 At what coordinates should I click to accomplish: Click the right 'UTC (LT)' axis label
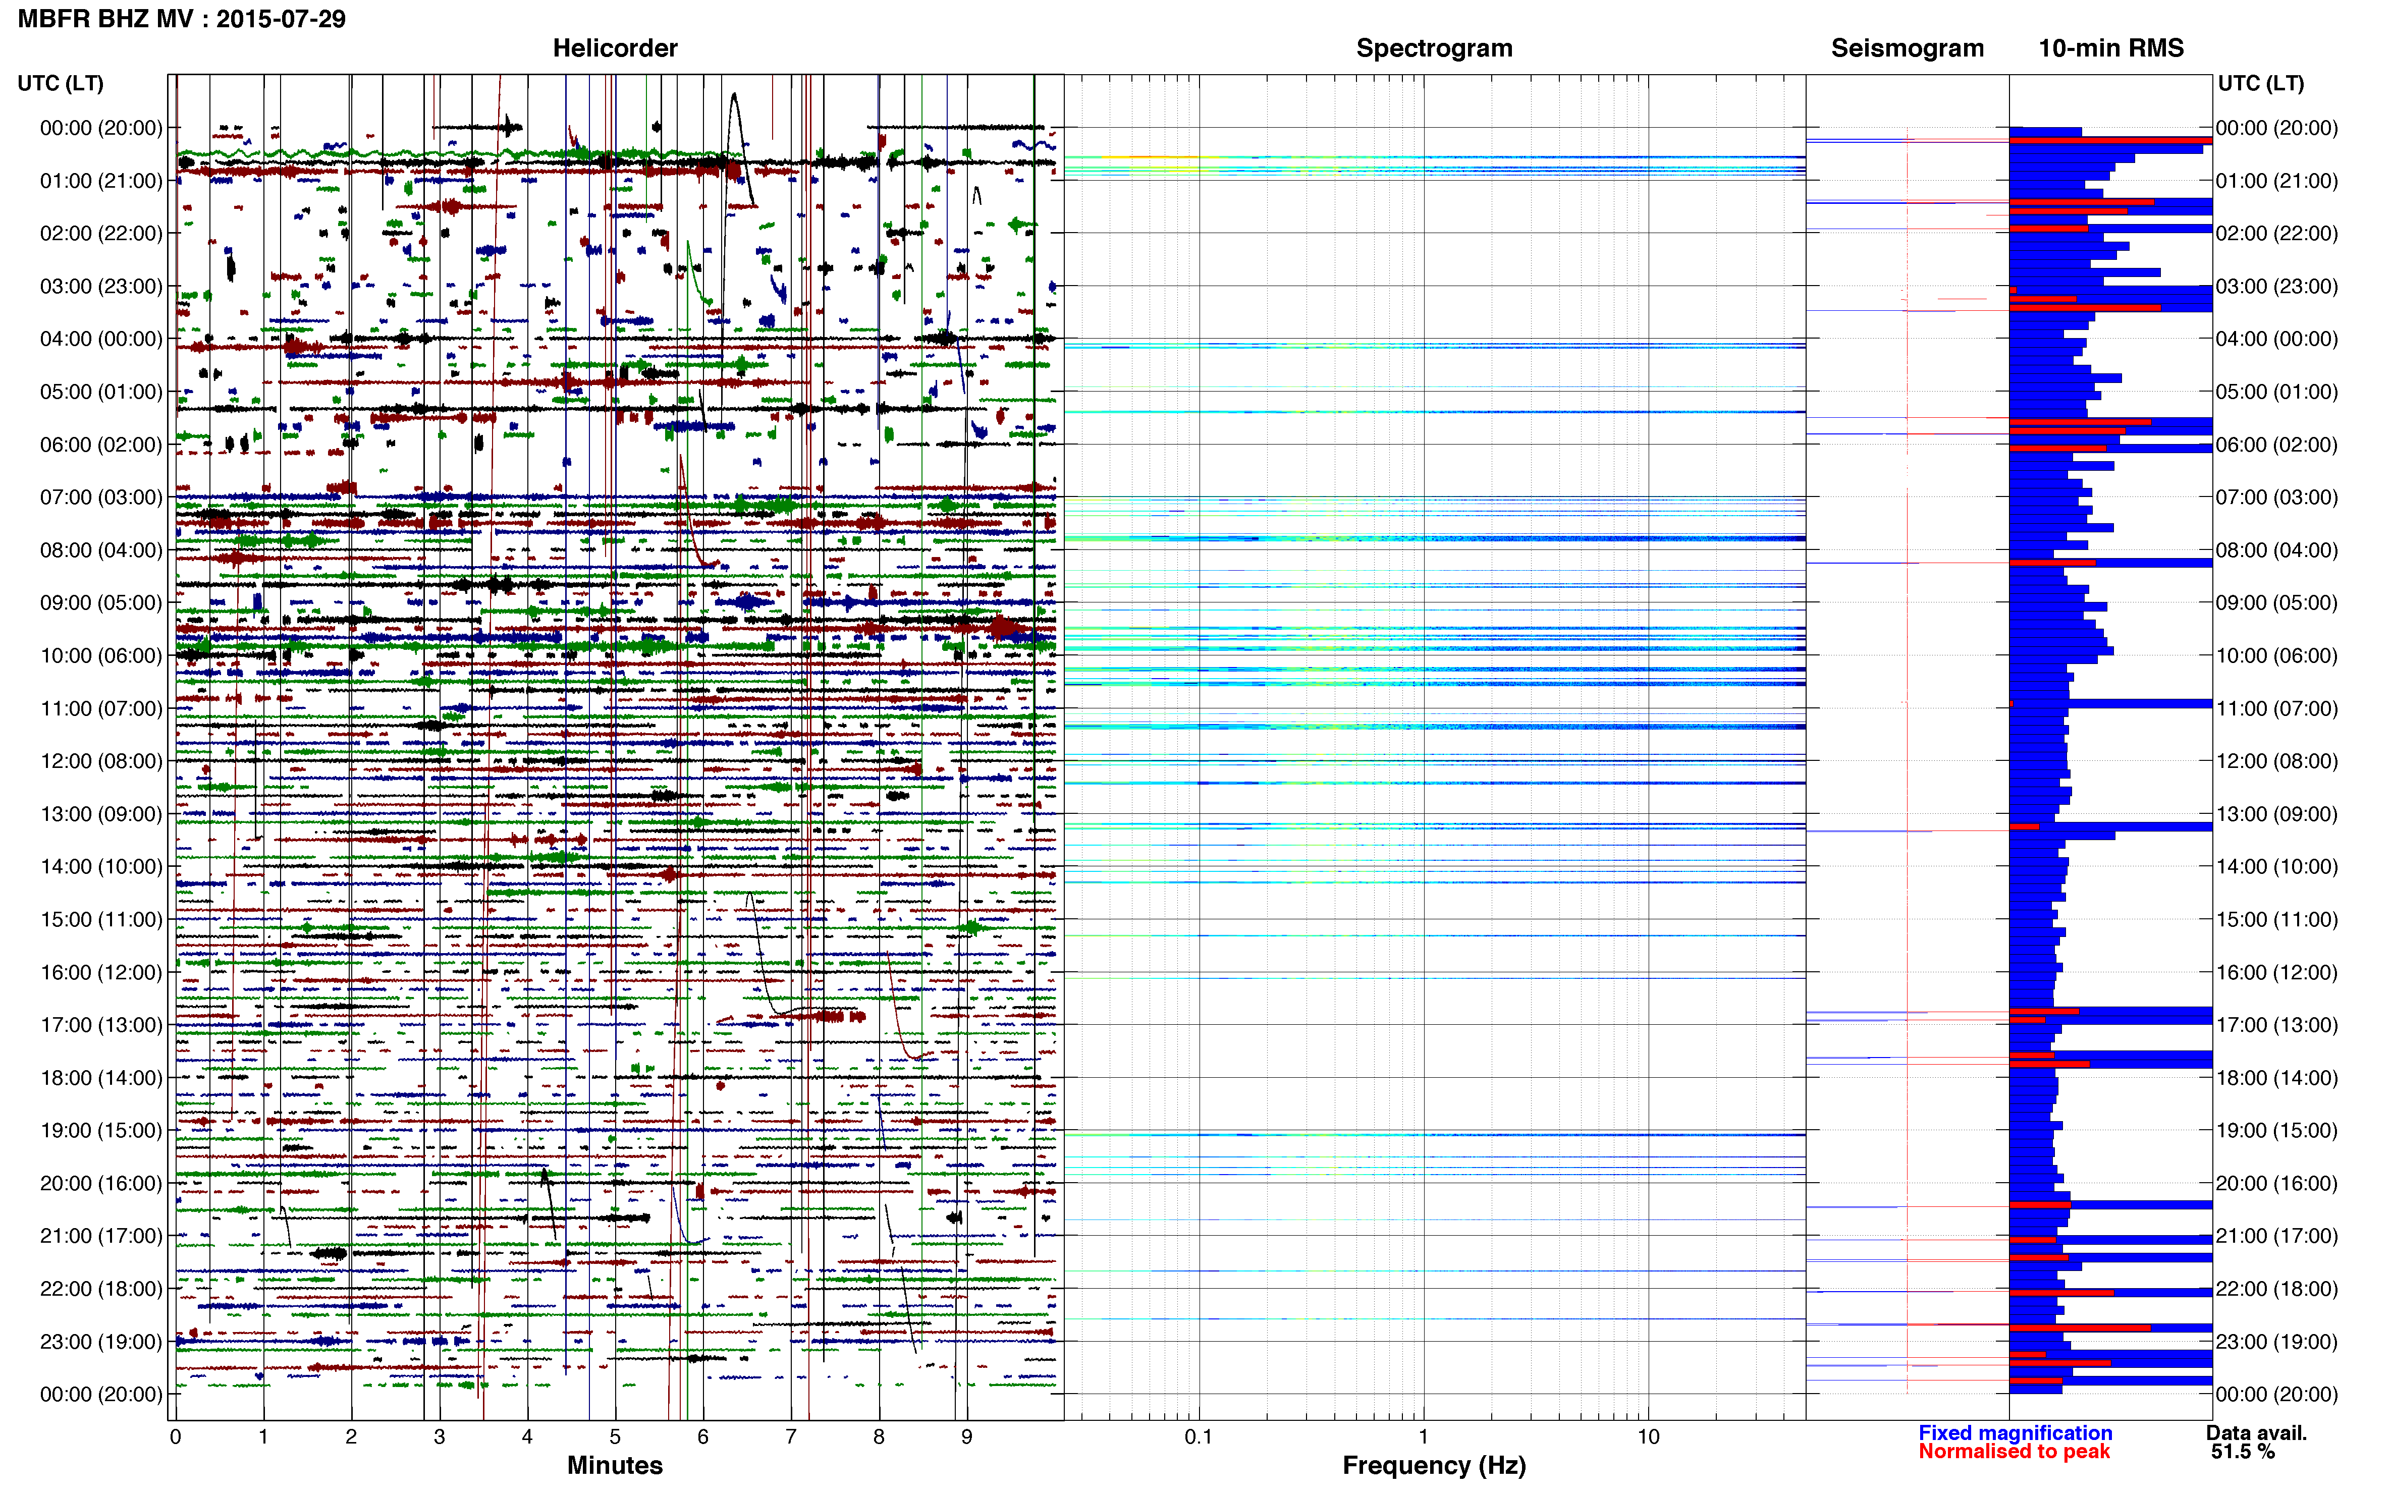[2260, 83]
